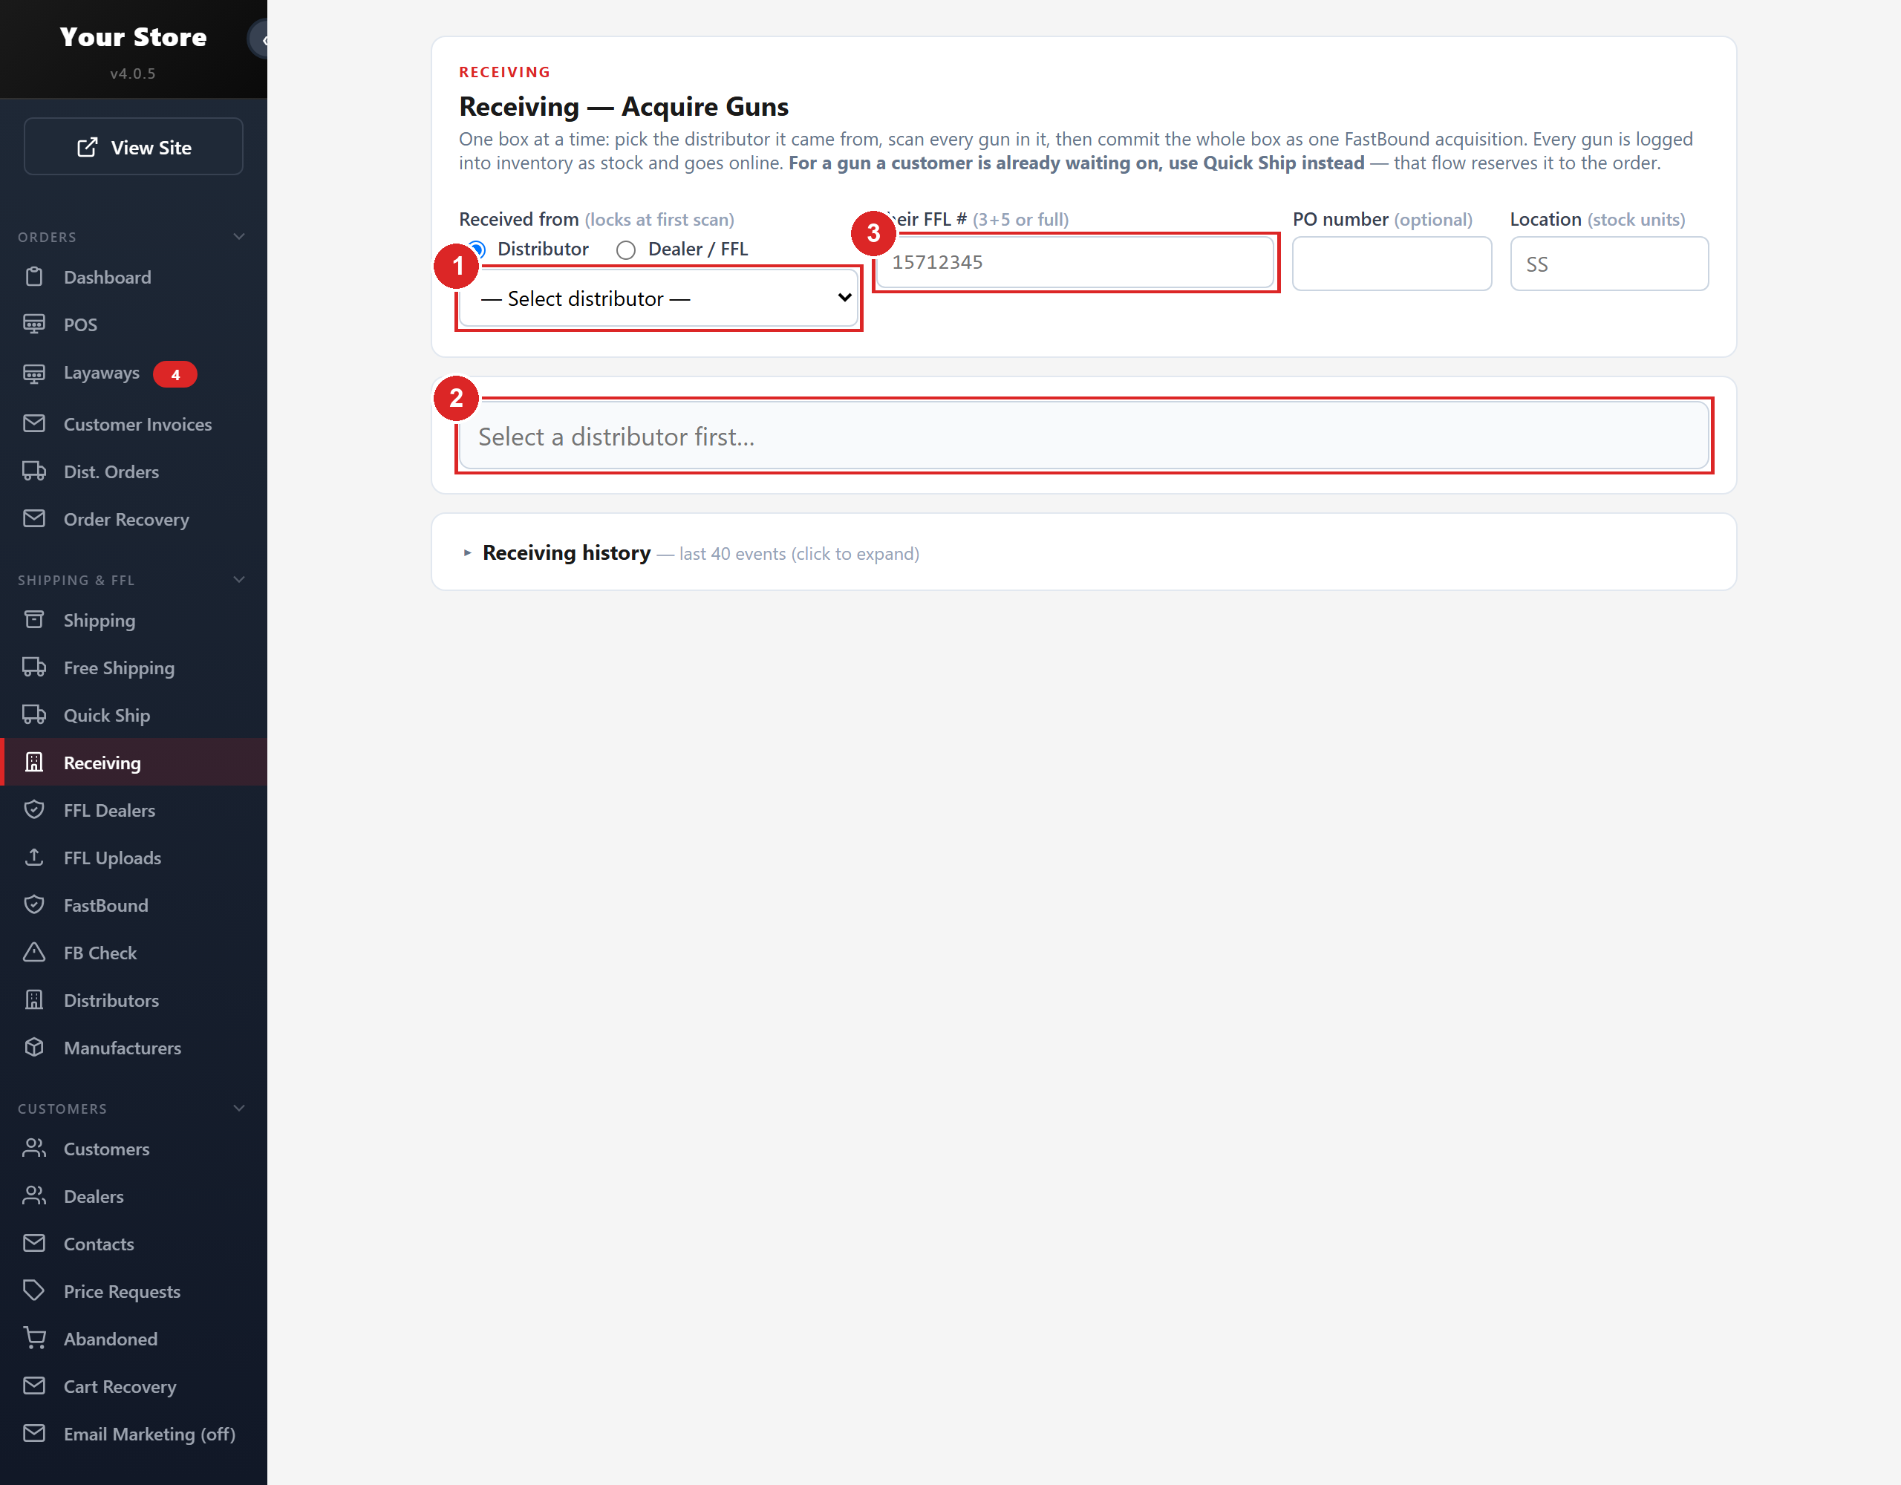Click the FFL Dealers shield icon

point(34,809)
